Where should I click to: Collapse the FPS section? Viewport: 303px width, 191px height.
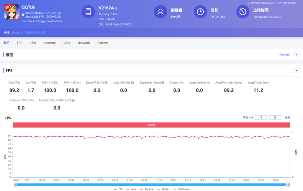(x=296, y=71)
